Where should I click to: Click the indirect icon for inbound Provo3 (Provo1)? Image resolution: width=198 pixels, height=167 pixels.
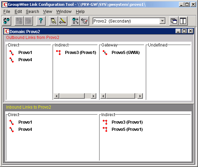[x=105, y=122]
